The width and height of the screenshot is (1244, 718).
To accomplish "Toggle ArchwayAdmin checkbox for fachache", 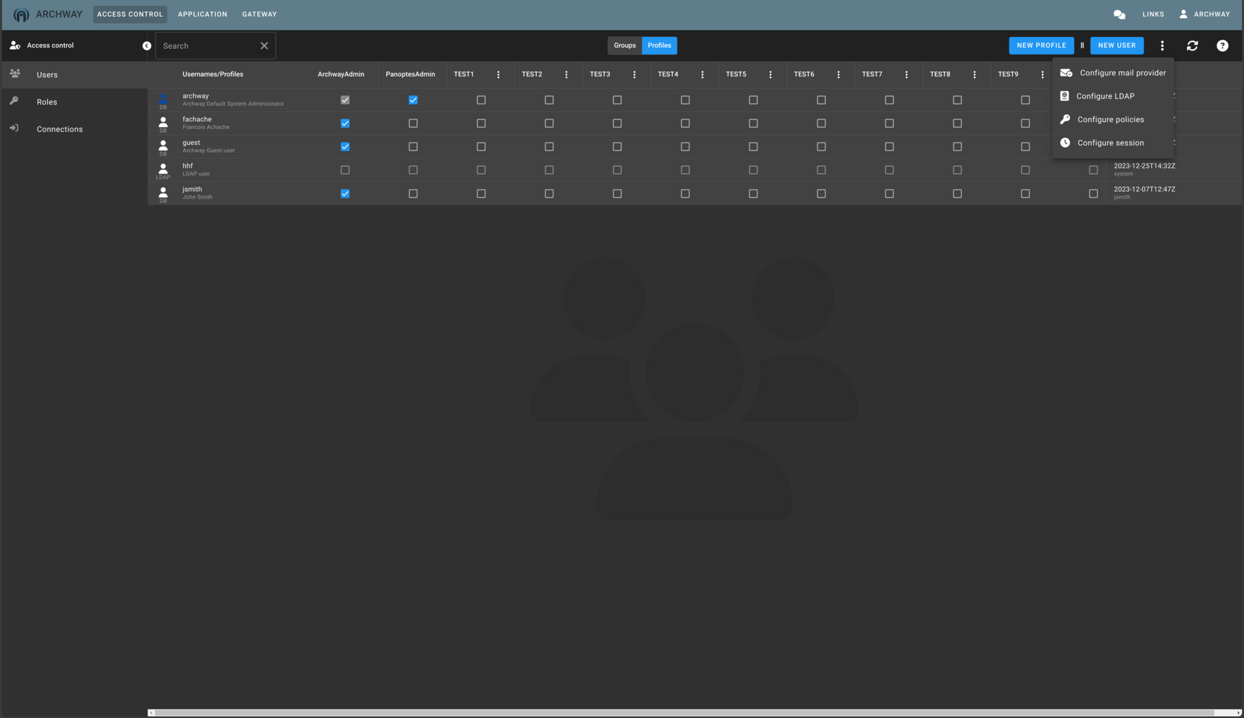I will click(x=345, y=123).
